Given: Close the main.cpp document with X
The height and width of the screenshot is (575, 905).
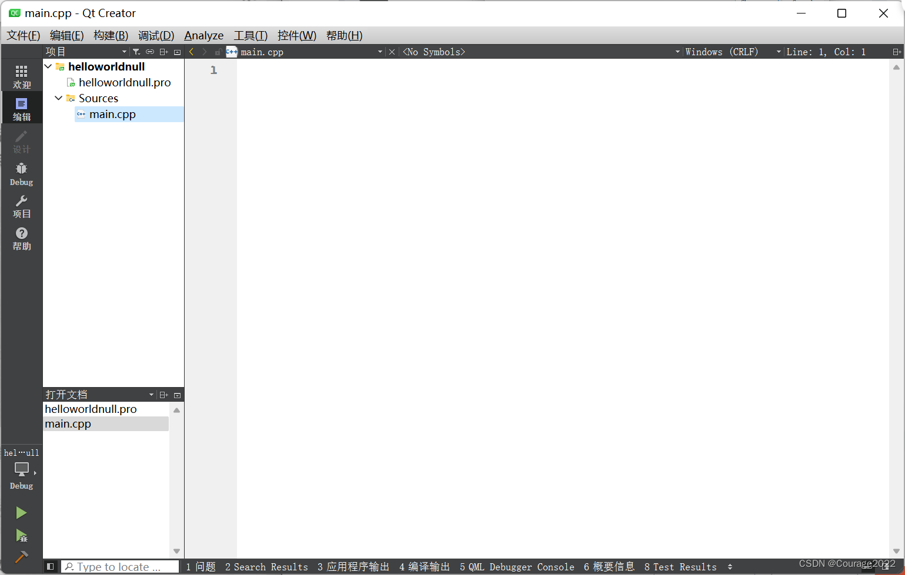Looking at the screenshot, I should pyautogui.click(x=392, y=52).
